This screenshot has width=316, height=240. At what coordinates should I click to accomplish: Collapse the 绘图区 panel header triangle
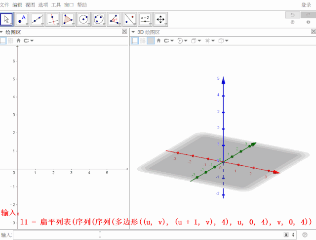[x=1, y=32]
